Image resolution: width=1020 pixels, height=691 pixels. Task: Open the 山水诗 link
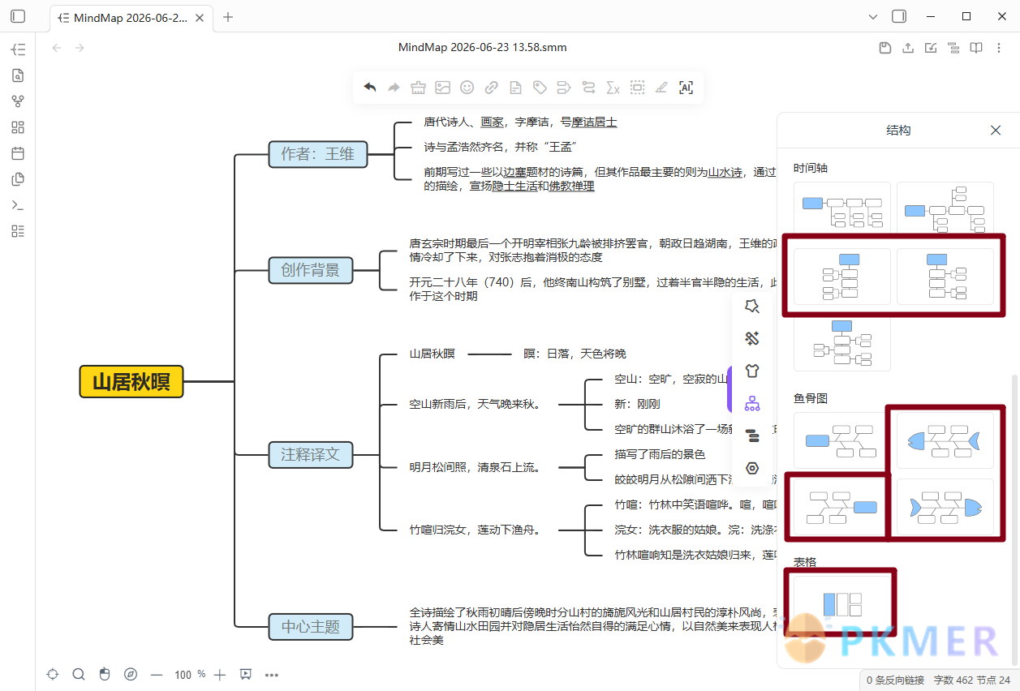click(x=725, y=172)
